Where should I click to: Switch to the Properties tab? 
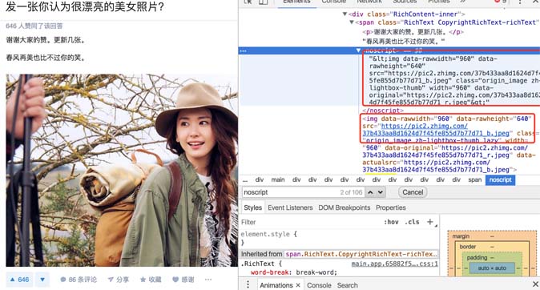(x=390, y=207)
